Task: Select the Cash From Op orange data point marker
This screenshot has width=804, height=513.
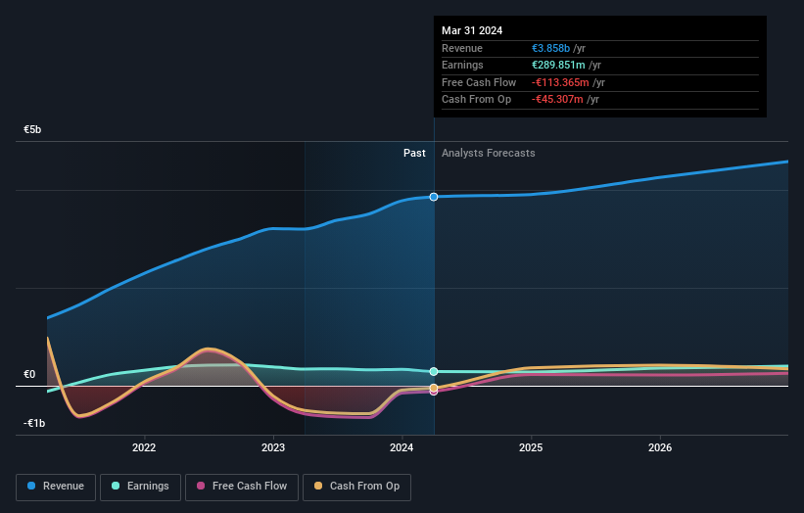Action: [434, 388]
